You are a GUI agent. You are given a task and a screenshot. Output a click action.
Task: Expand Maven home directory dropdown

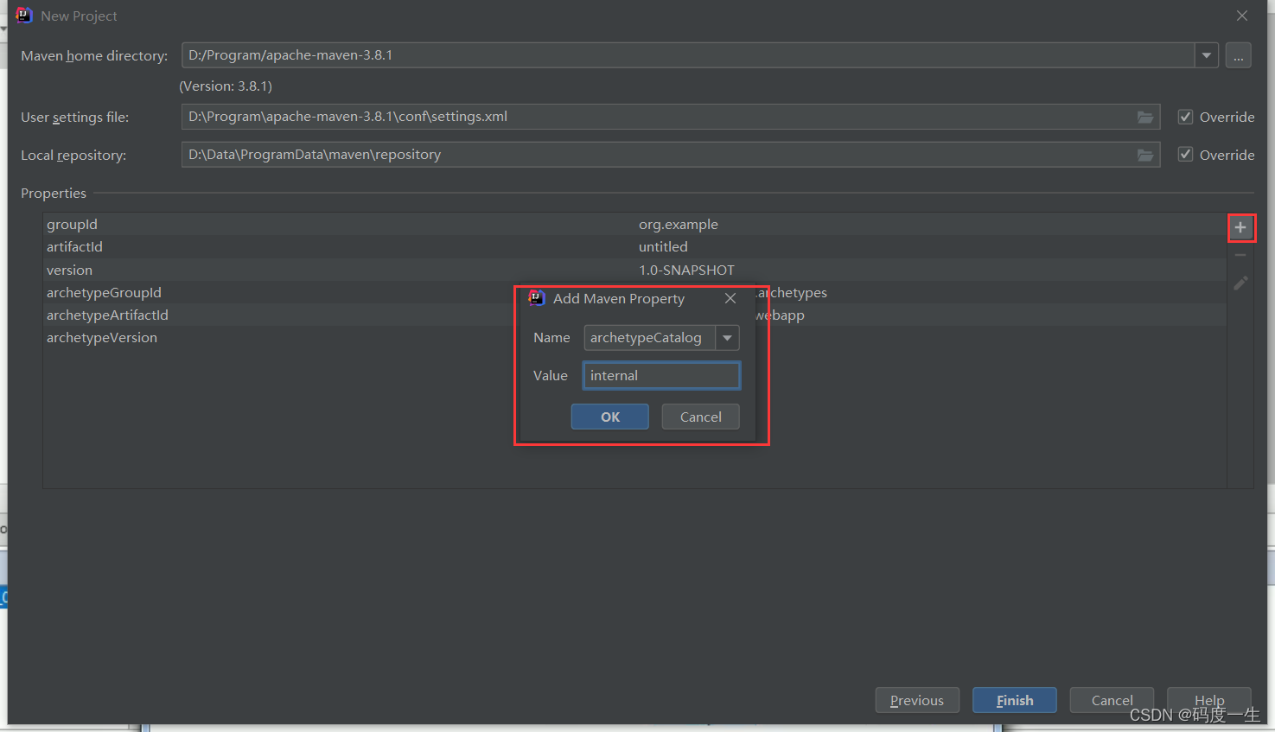coord(1207,55)
